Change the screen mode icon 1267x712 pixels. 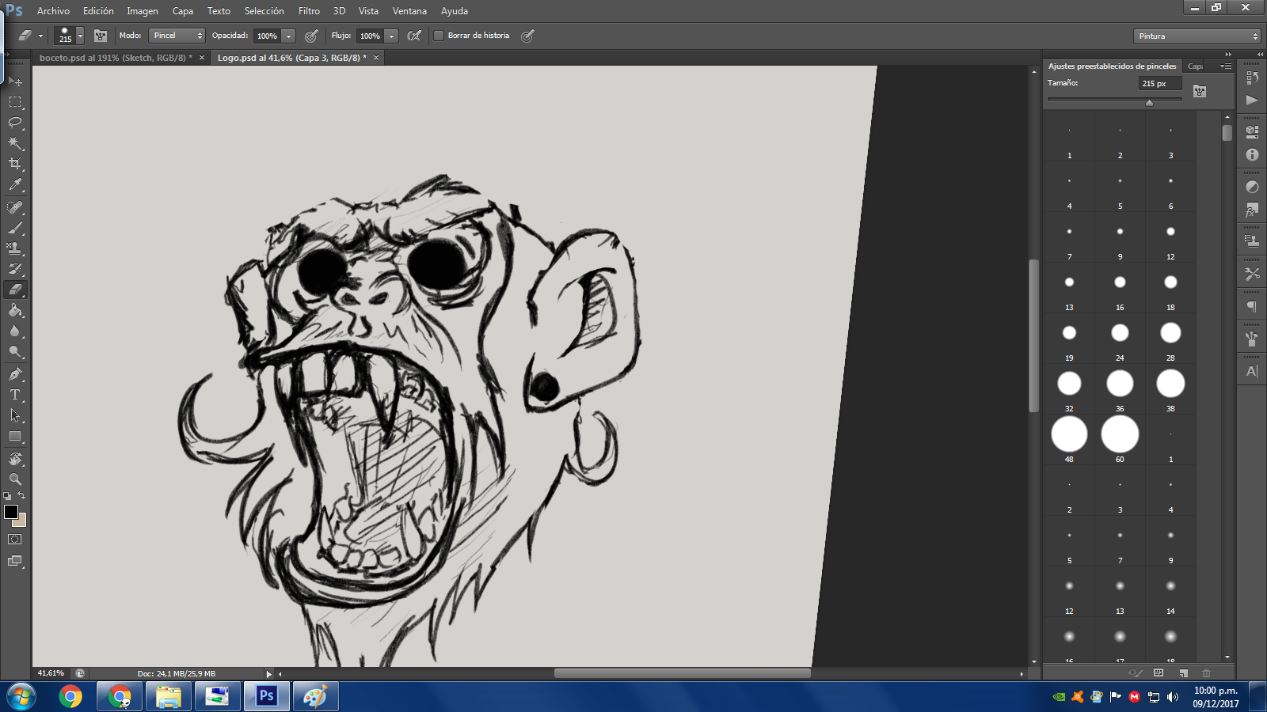tap(15, 561)
